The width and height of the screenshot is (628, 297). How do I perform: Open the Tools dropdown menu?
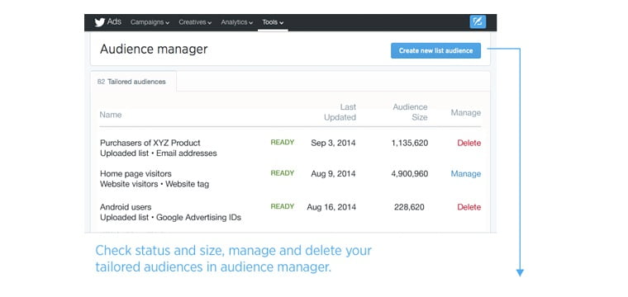(273, 22)
